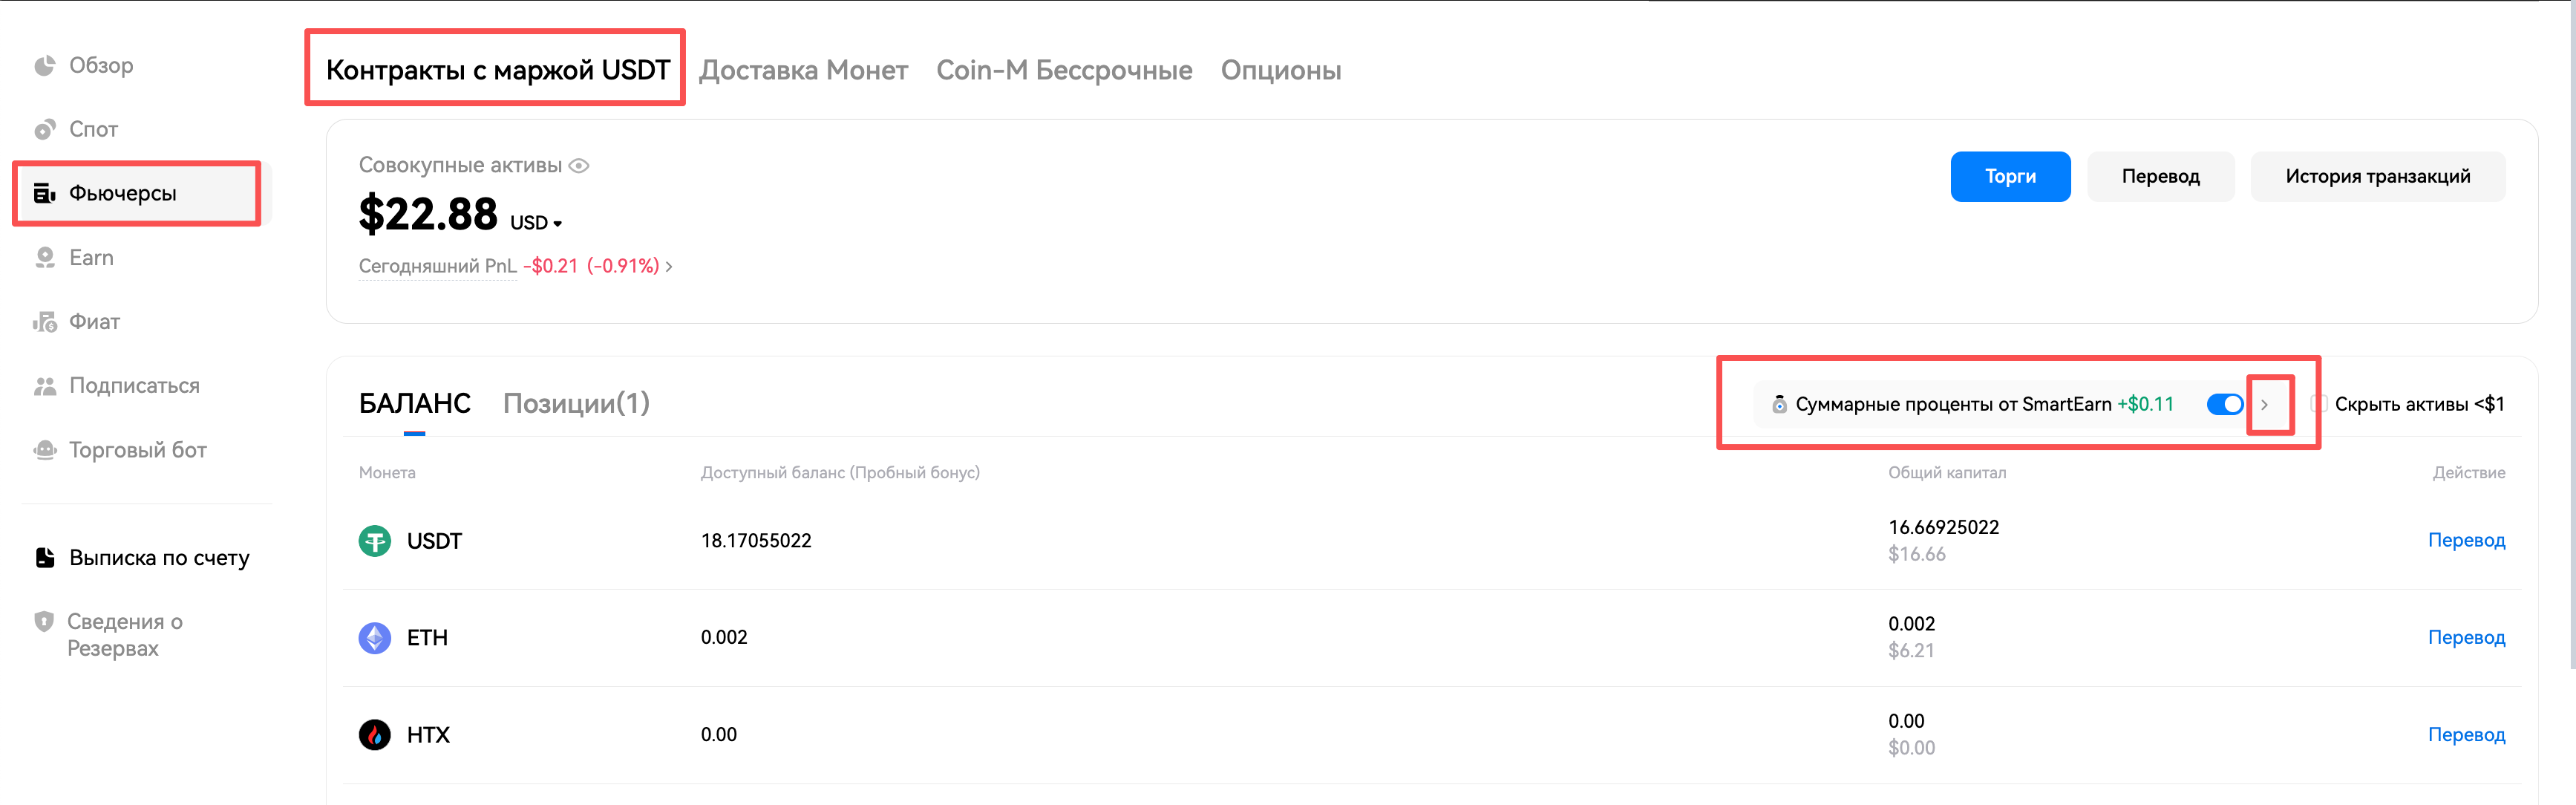The image size is (2576, 805).
Task: Click the Fiat (Фиат) sidebar icon
Action: (44, 322)
